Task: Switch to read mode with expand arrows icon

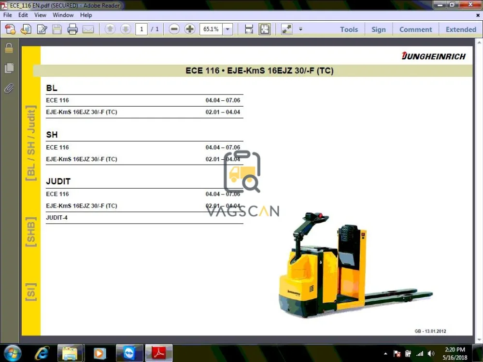Action: [287, 29]
